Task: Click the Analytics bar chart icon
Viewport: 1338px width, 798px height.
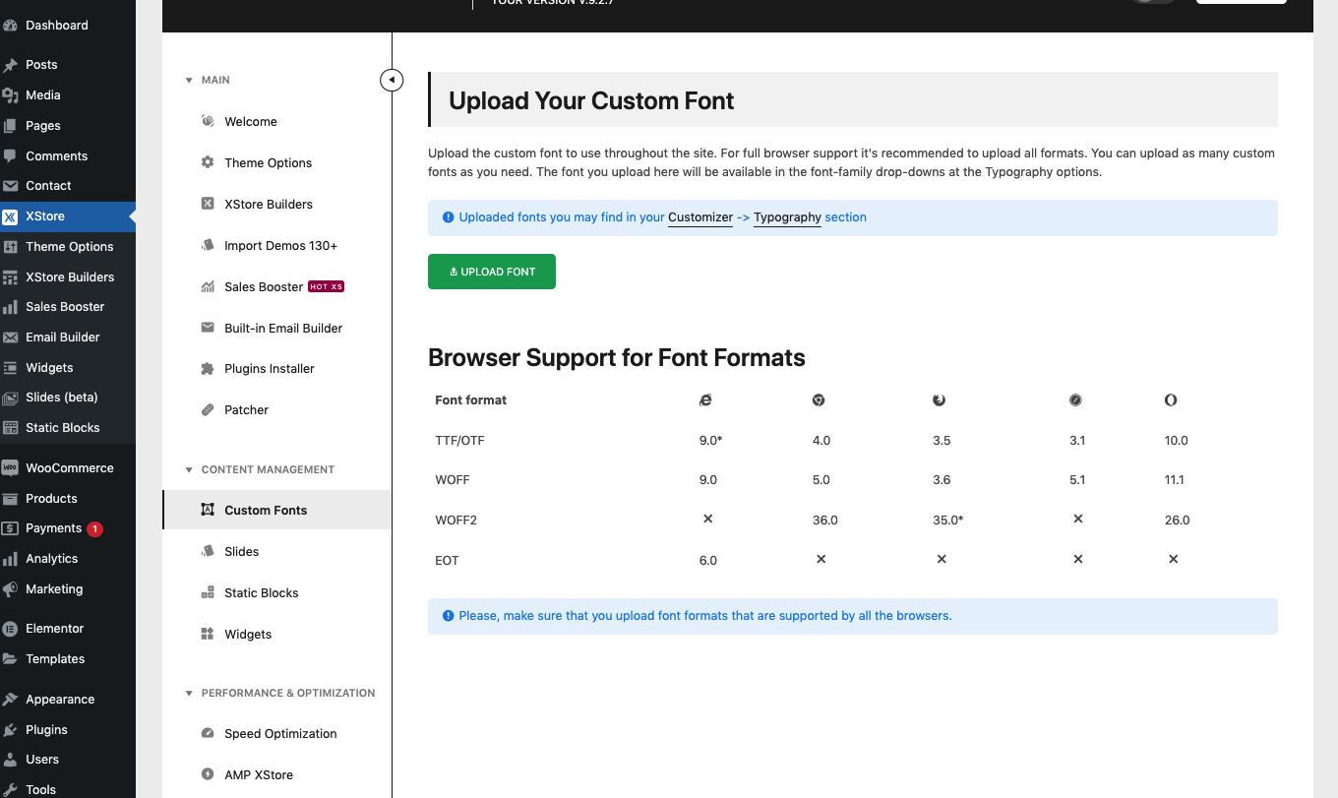Action: [10, 559]
